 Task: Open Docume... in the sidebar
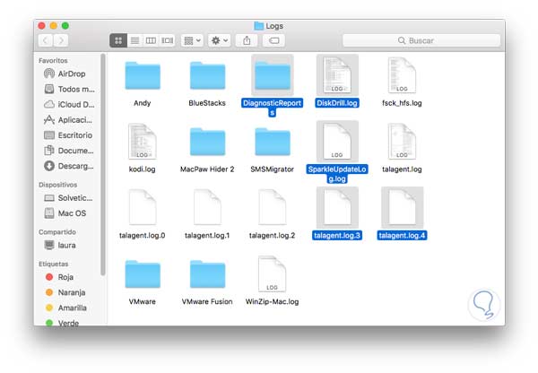coord(69,151)
